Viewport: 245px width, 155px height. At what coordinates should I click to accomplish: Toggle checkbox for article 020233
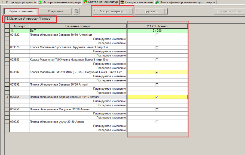157,122
